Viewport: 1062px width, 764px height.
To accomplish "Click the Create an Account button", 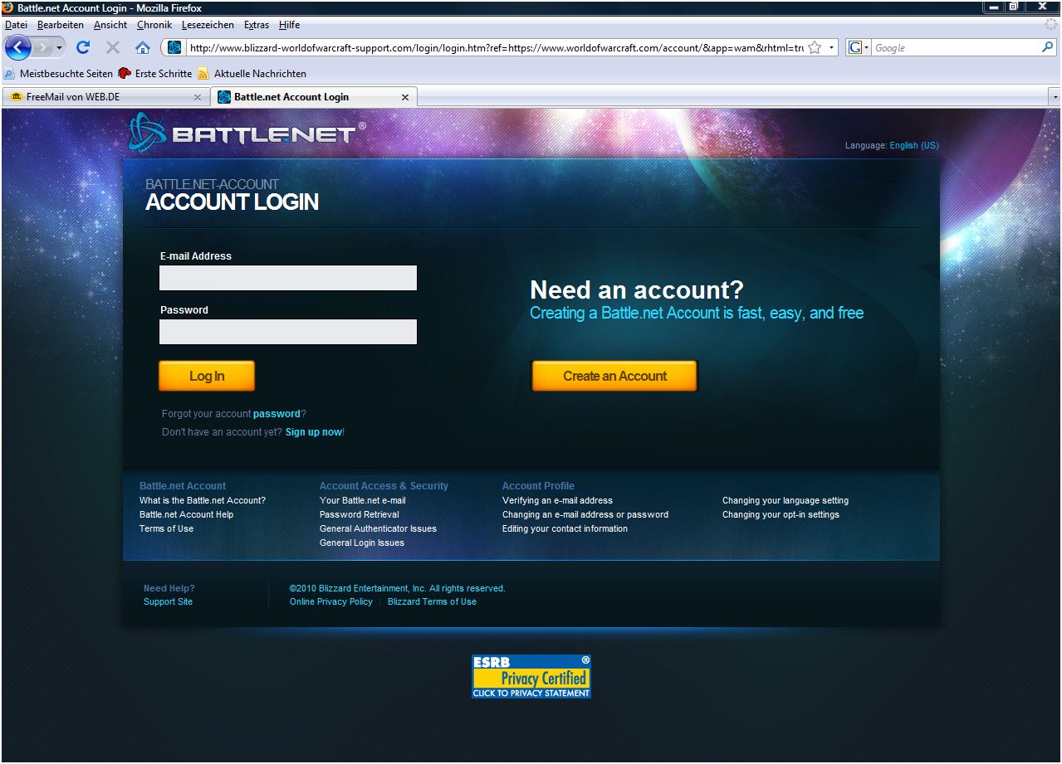I will (x=614, y=376).
